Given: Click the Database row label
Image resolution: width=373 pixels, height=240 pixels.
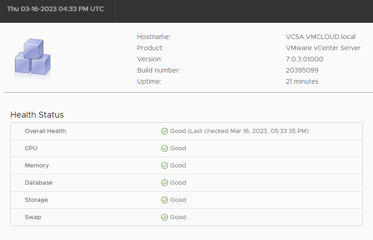Looking at the screenshot, I should 39,183.
